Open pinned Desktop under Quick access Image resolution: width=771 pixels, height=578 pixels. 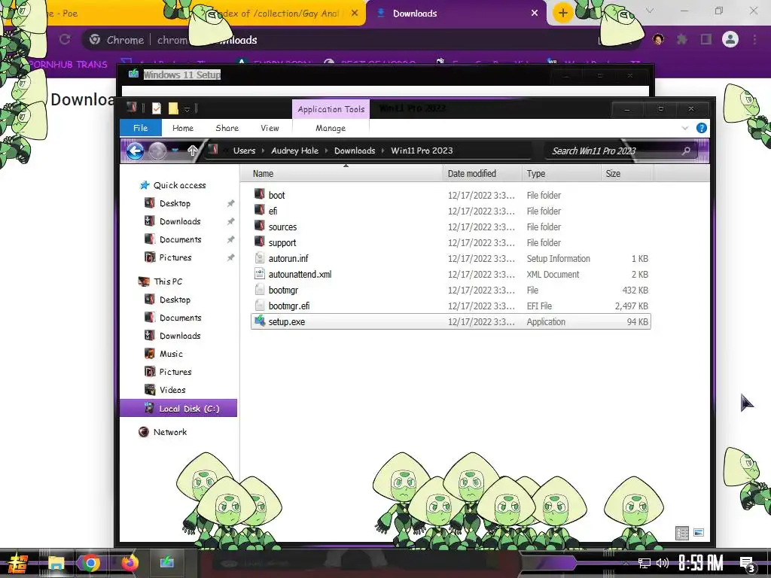point(175,203)
